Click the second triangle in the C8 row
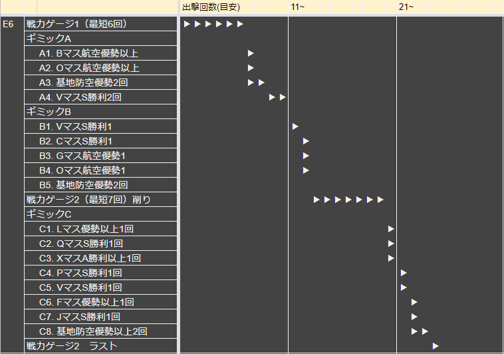 (425, 331)
